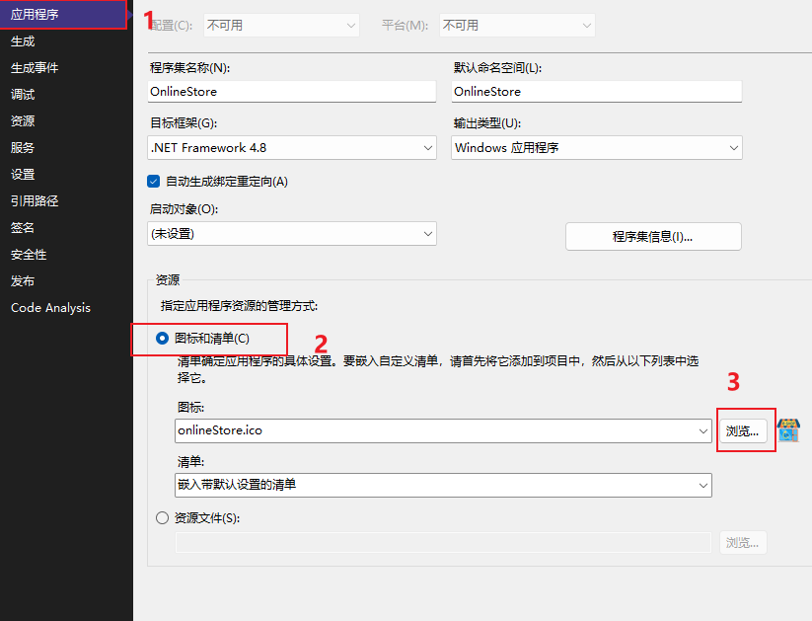Expand the 启动对象 dropdown
The height and width of the screenshot is (621, 812).
click(291, 234)
